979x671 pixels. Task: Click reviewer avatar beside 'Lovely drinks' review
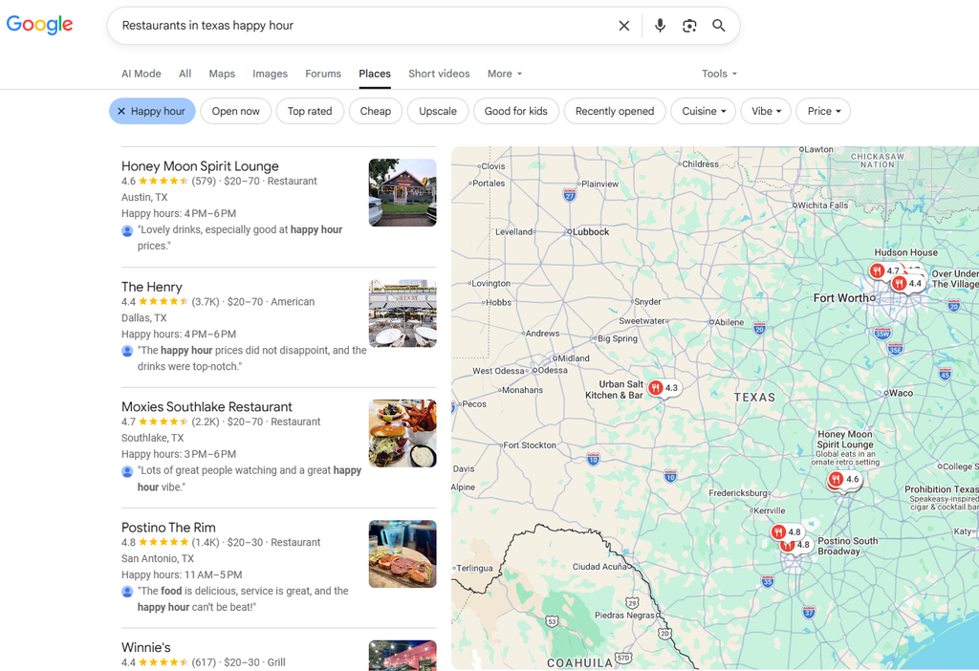coord(127,231)
